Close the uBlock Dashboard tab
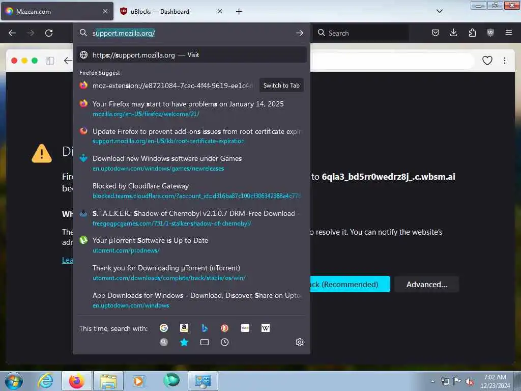The width and height of the screenshot is (521, 391). coord(220,11)
